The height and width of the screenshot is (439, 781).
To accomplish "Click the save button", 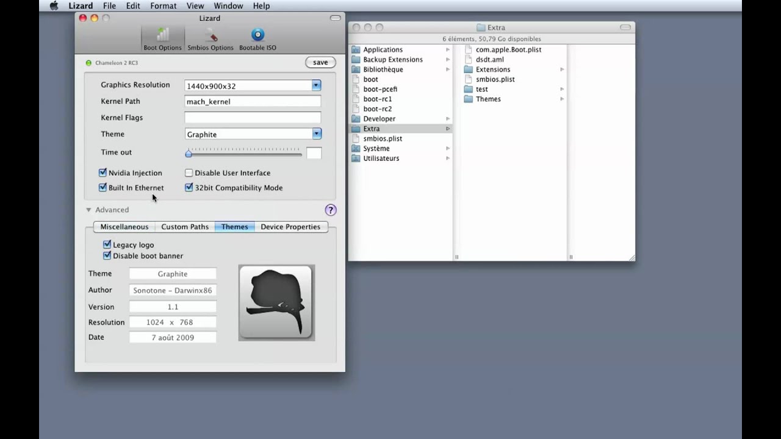I will pyautogui.click(x=320, y=62).
